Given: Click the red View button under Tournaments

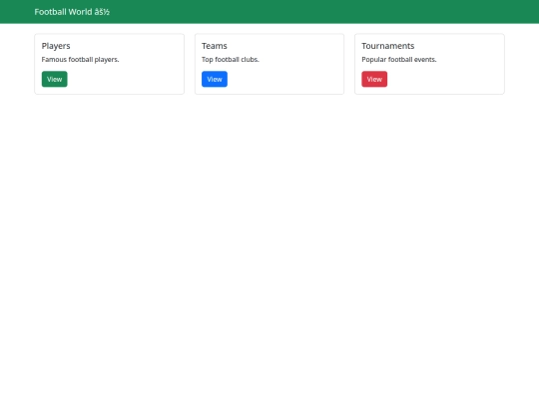Looking at the screenshot, I should 374,79.
